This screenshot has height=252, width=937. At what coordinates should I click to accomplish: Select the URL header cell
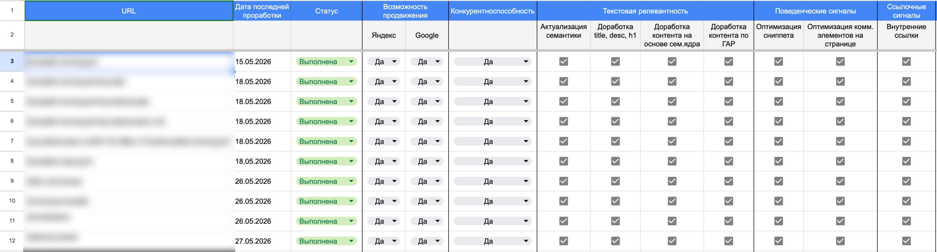coord(129,11)
